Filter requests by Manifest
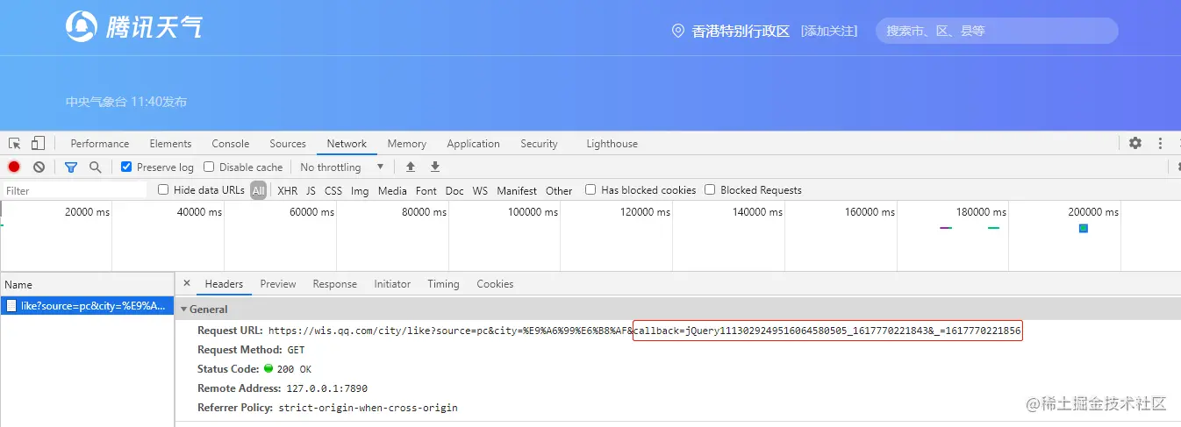 pyautogui.click(x=517, y=190)
